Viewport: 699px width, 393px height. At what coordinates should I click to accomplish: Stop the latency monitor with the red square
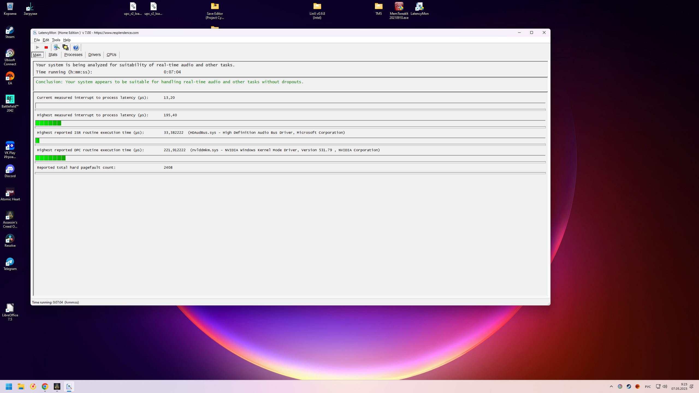(x=46, y=47)
